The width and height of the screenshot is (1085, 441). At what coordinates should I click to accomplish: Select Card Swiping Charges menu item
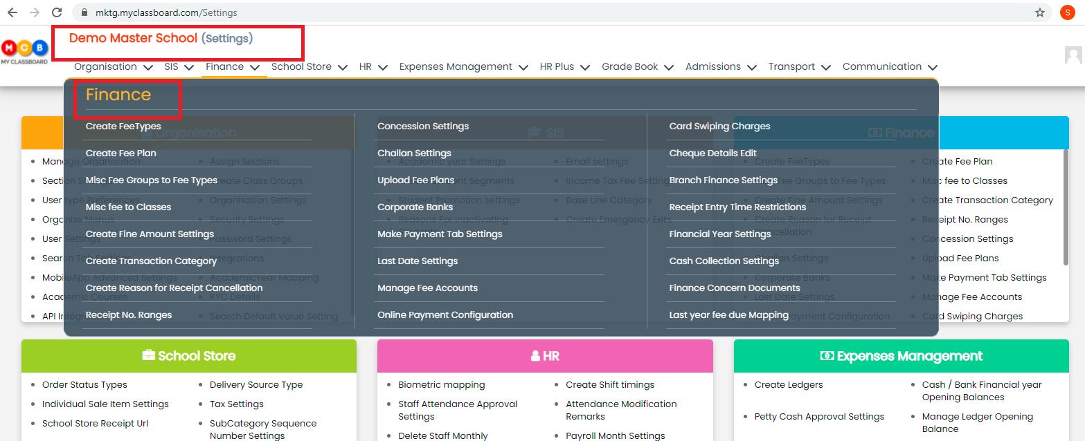tap(719, 126)
